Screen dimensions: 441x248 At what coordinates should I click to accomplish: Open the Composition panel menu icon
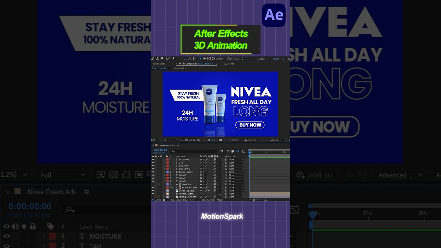click(x=217, y=64)
